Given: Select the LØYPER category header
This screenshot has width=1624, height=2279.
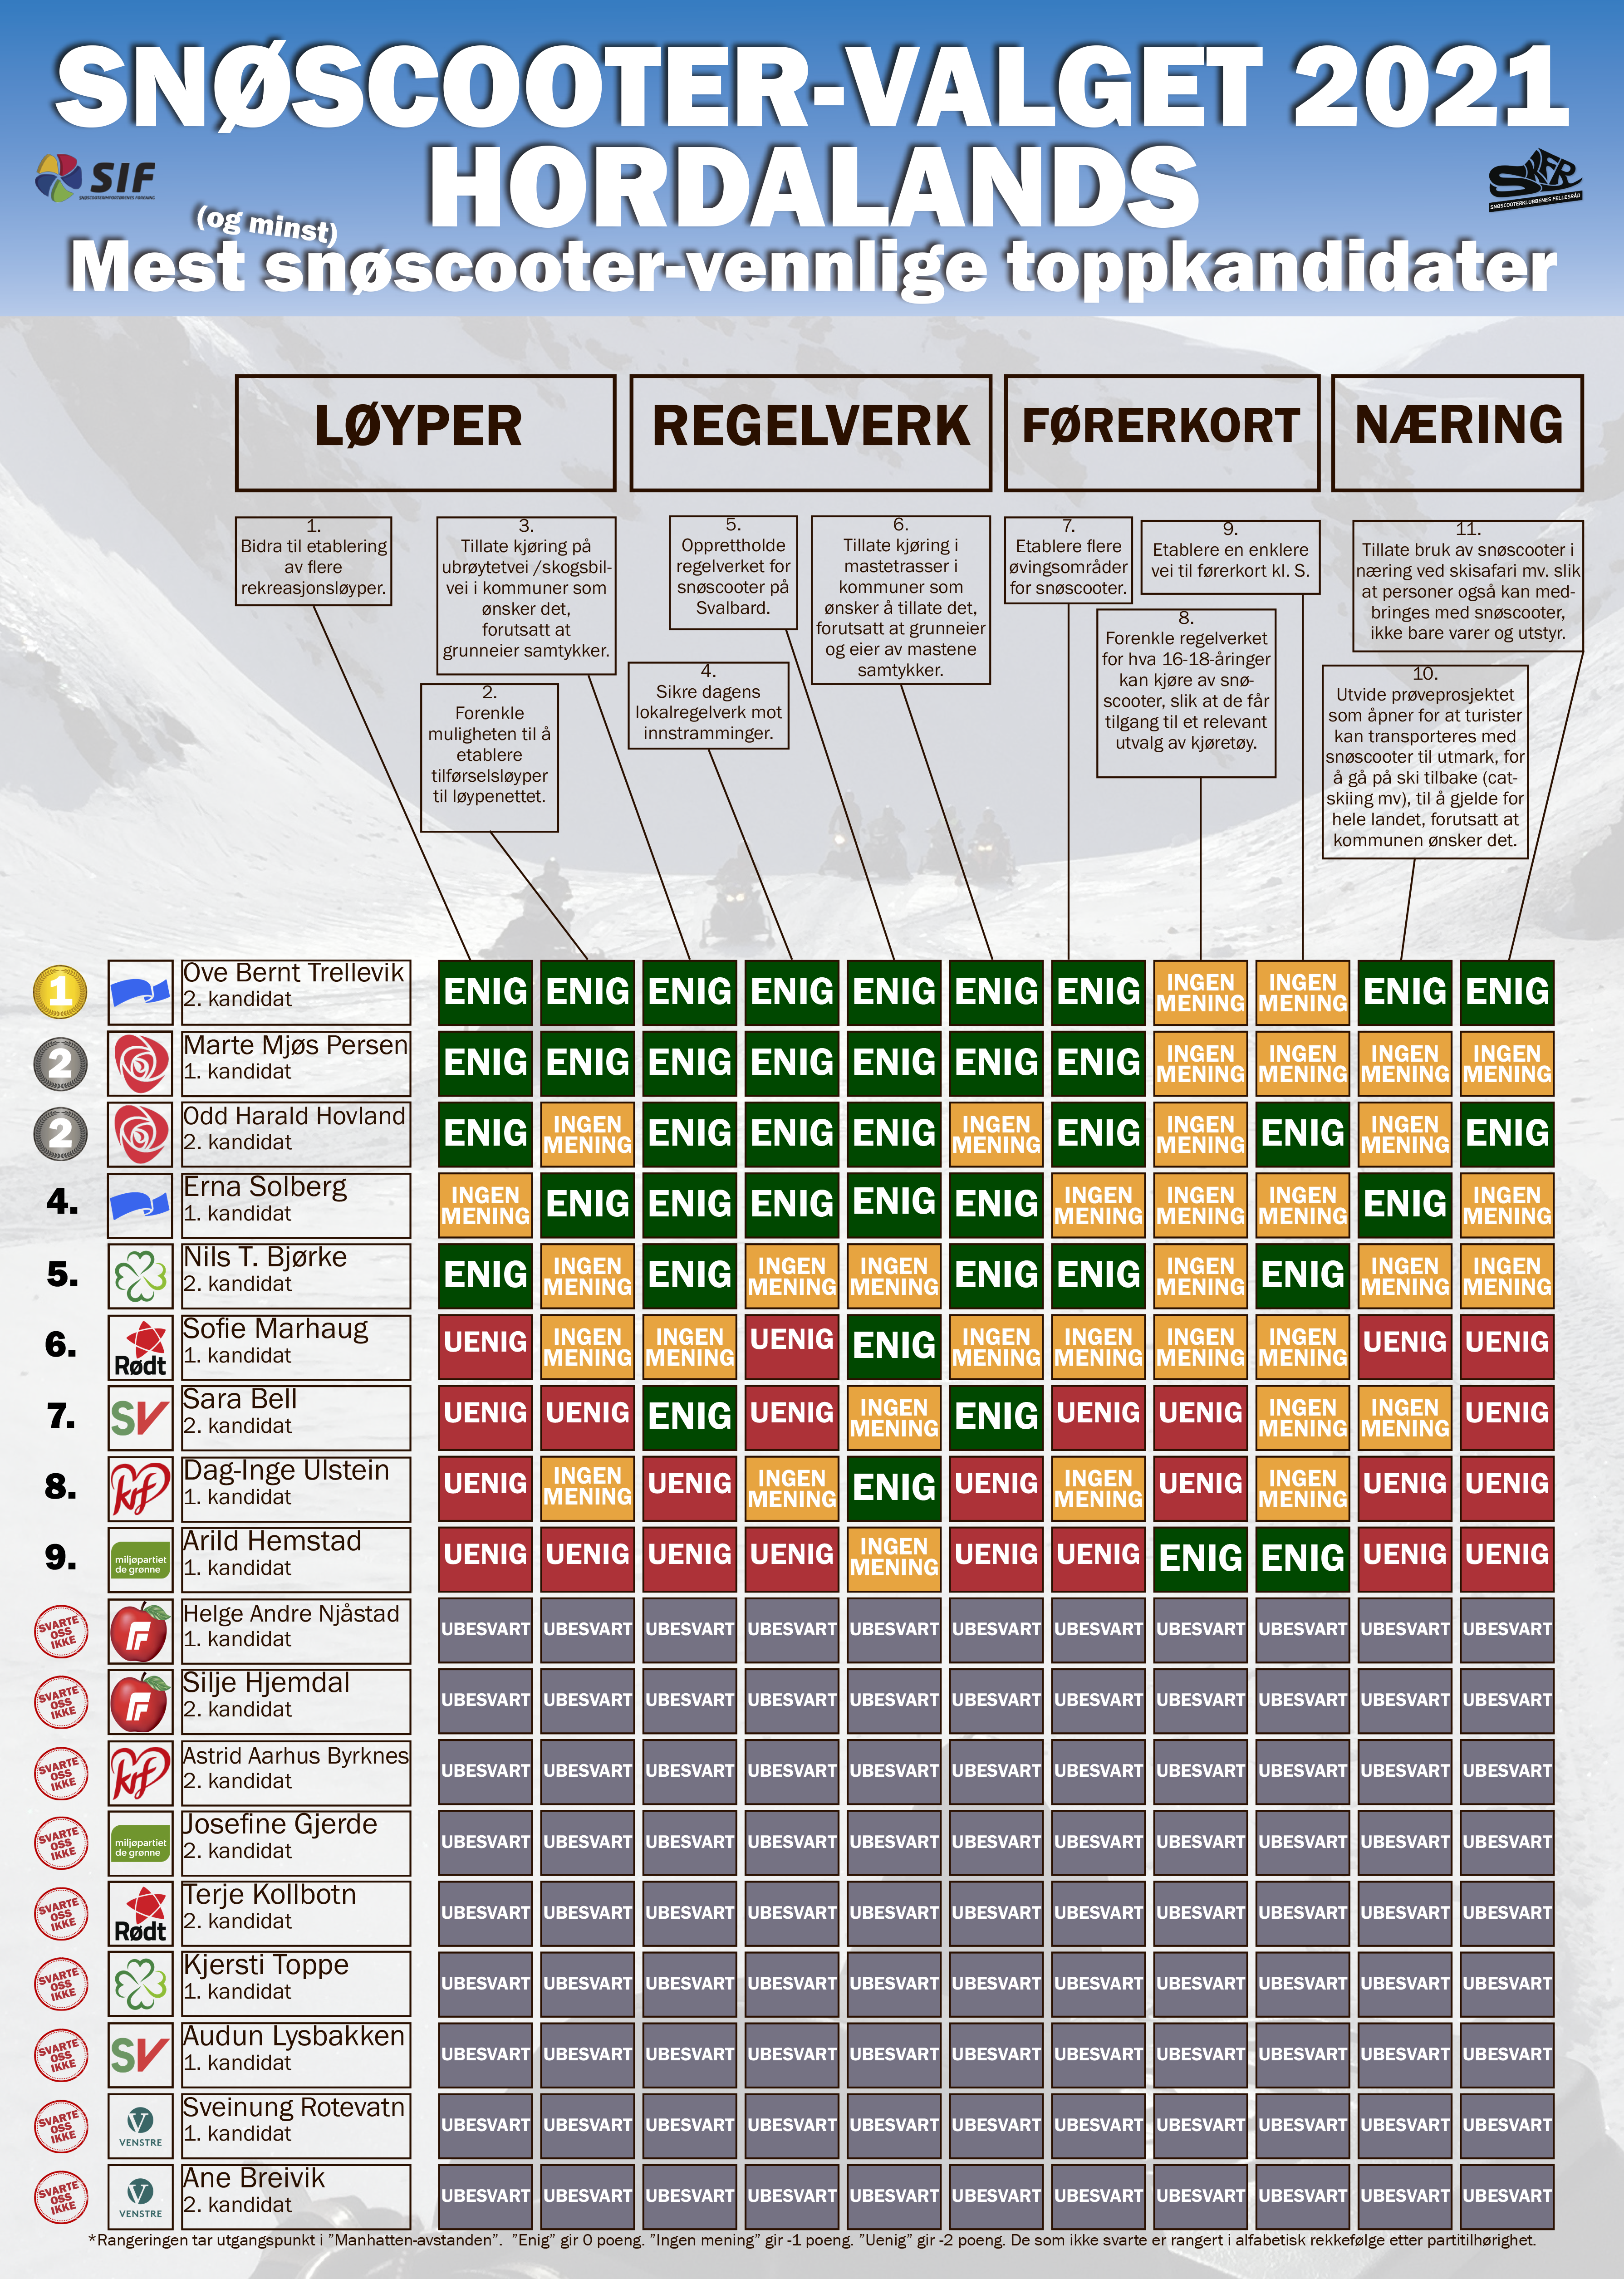Looking at the screenshot, I should (425, 432).
